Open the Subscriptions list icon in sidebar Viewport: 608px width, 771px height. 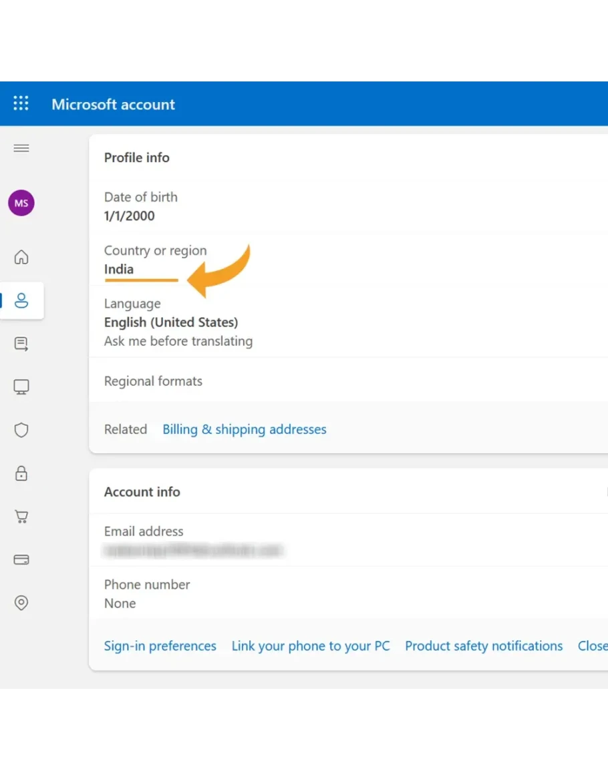click(21, 344)
